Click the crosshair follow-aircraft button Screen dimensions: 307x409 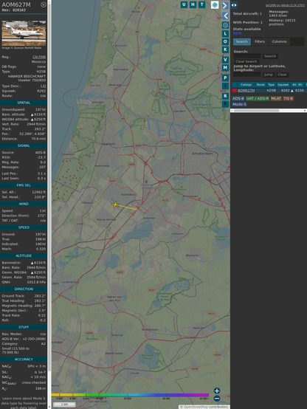click(x=225, y=25)
